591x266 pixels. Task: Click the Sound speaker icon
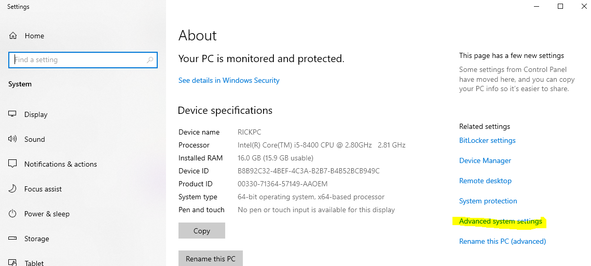click(x=12, y=139)
